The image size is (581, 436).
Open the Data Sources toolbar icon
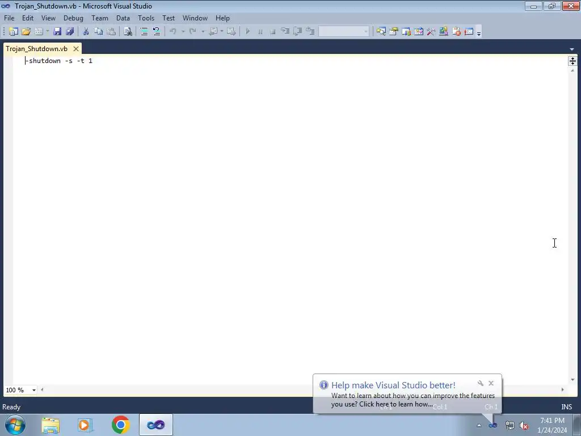pyautogui.click(x=419, y=32)
